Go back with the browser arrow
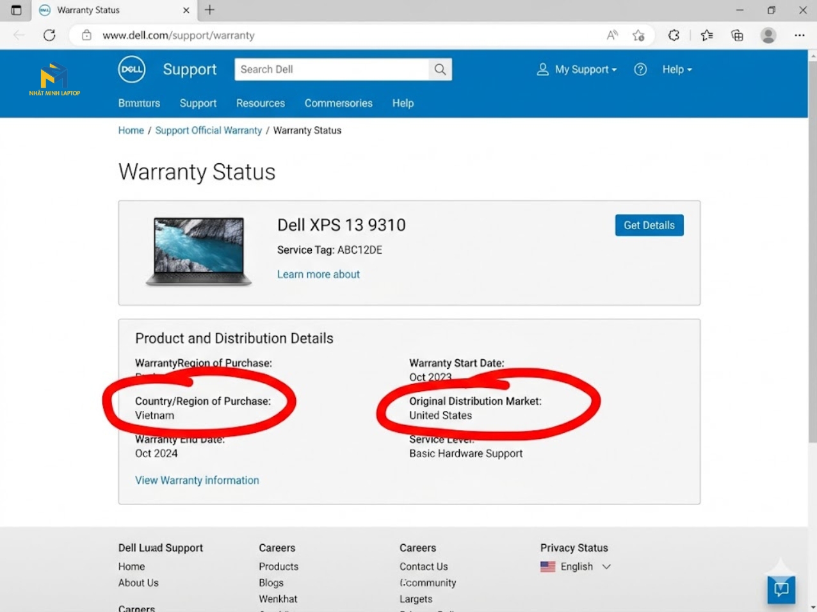The width and height of the screenshot is (817, 612). [x=19, y=35]
